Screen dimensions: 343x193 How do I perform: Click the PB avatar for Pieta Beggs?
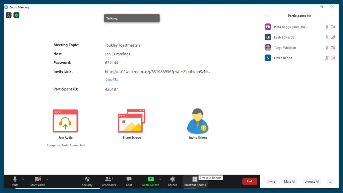coord(268,27)
